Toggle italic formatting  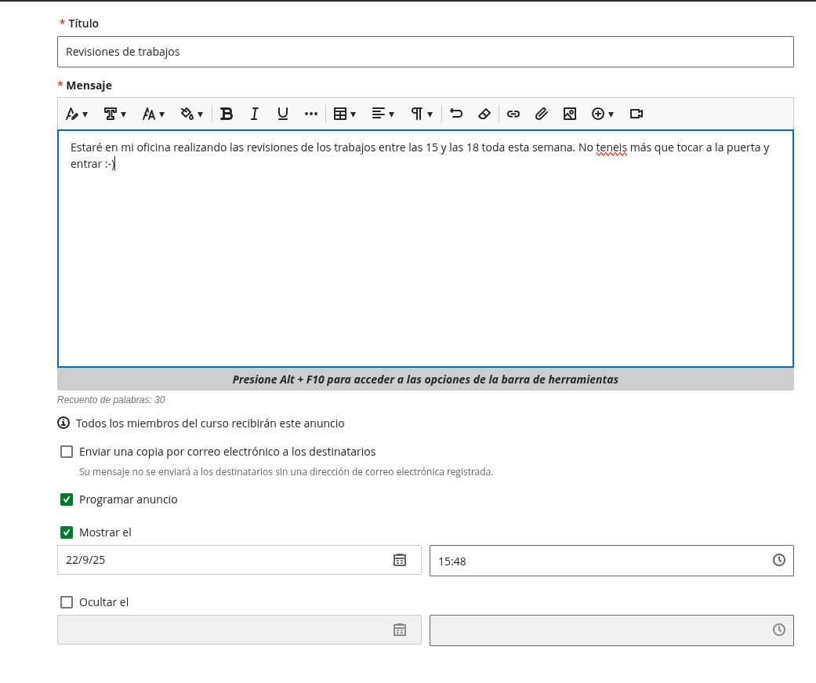(255, 114)
